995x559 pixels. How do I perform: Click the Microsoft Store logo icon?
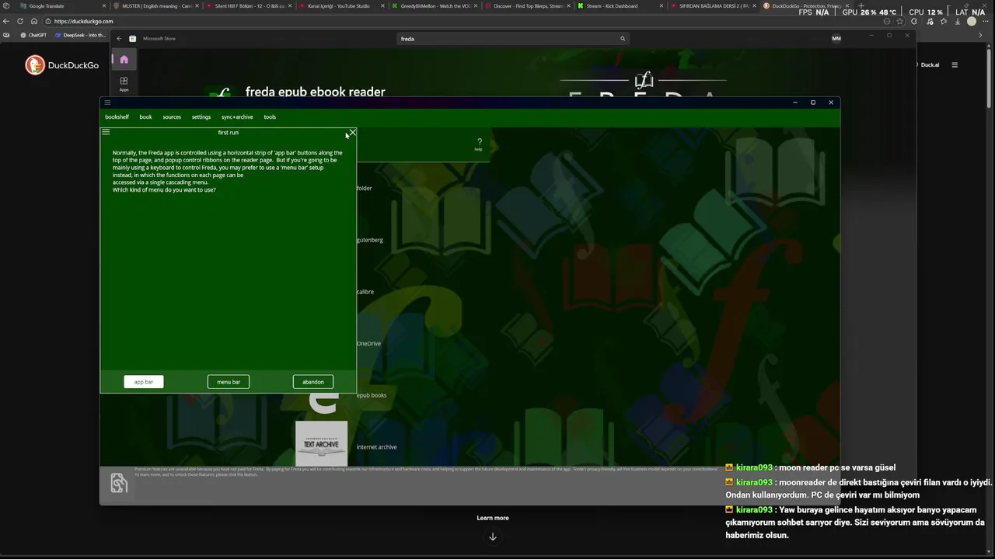133,38
